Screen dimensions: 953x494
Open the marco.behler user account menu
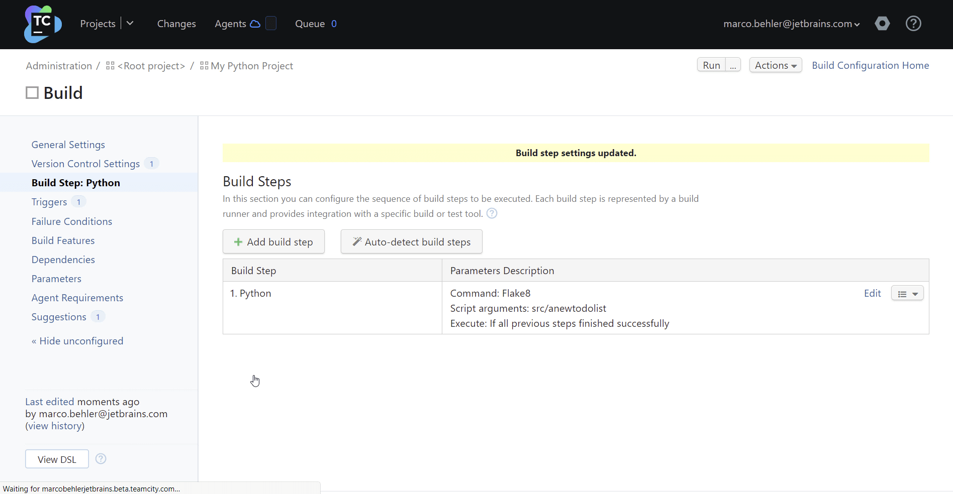(791, 24)
